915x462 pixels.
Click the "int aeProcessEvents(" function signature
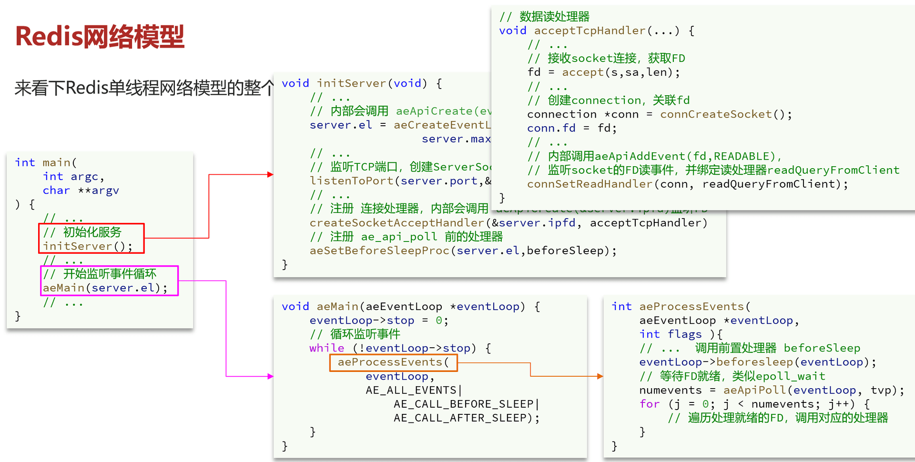(681, 306)
